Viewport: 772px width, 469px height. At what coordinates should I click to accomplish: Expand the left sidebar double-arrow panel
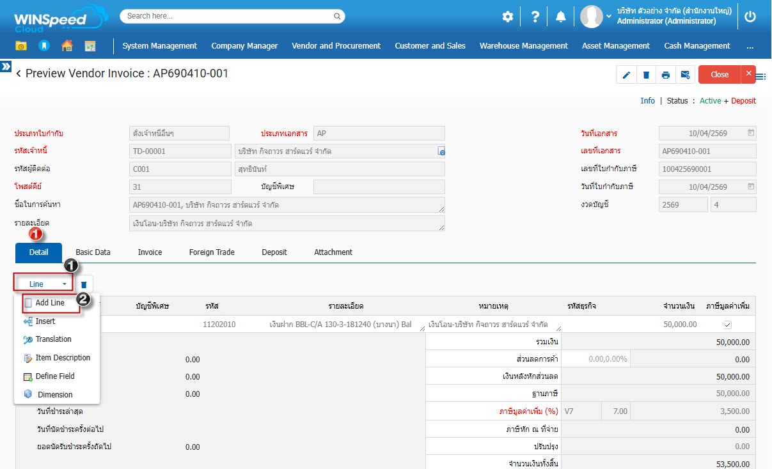(x=6, y=66)
